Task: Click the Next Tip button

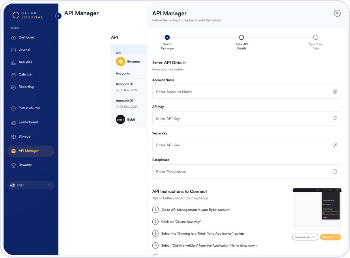Action: (330, 237)
